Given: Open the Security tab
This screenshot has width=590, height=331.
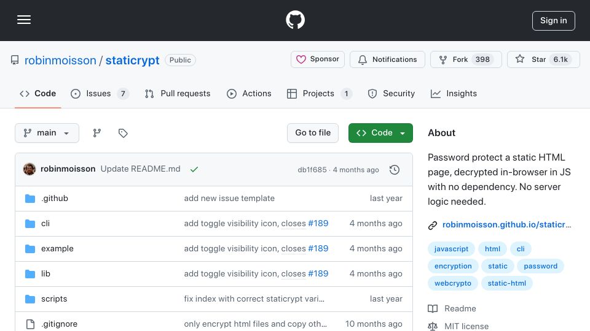Looking at the screenshot, I should point(391,93).
